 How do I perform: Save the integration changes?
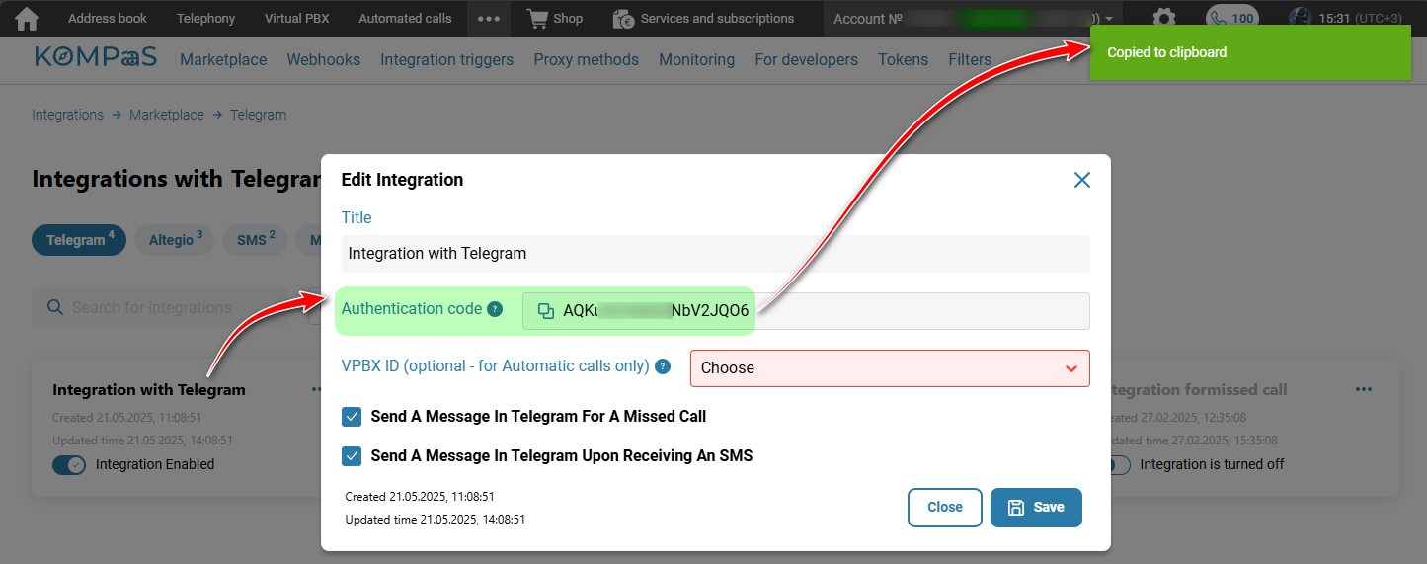coord(1036,508)
